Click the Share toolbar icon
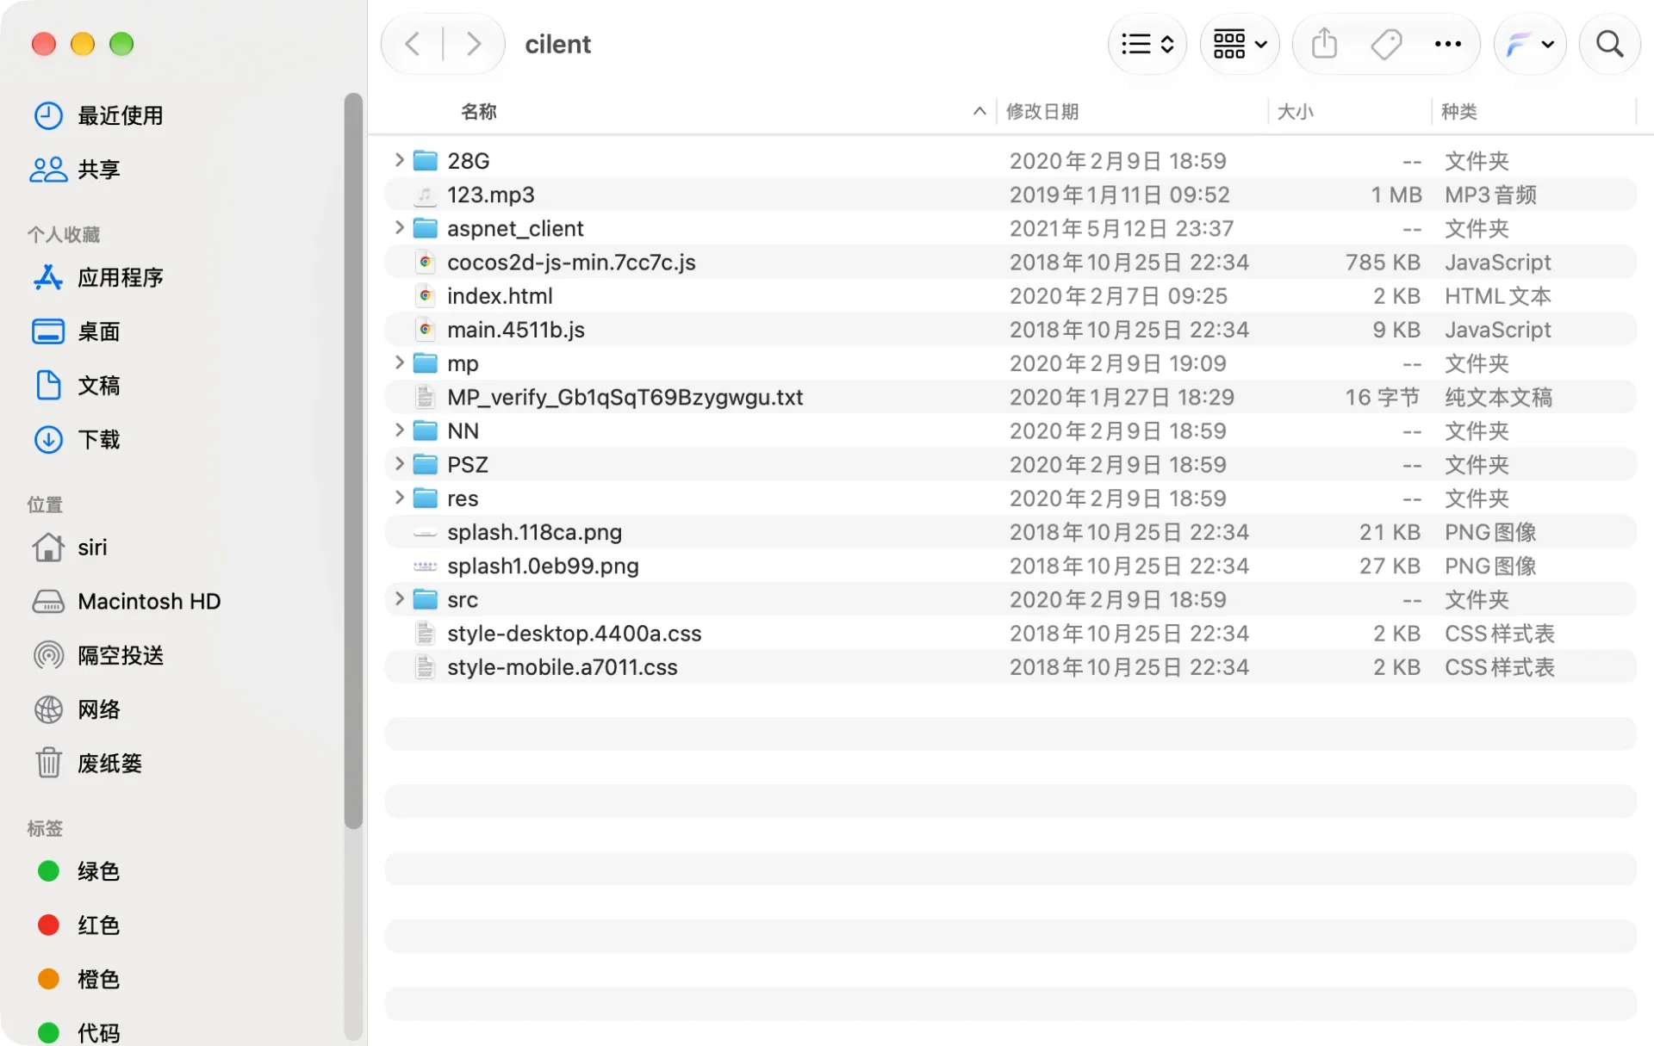Viewport: 1654px width, 1046px height. (x=1324, y=44)
